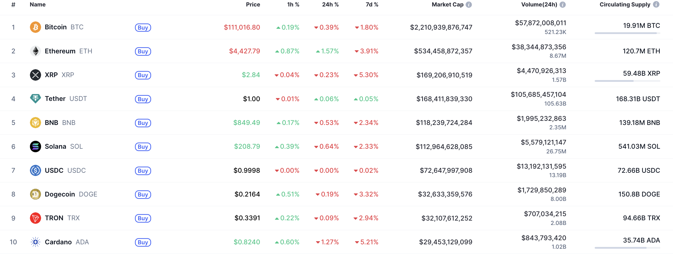The height and width of the screenshot is (254, 673).
Task: Open the Volume(24h) info icon
Action: (x=563, y=5)
